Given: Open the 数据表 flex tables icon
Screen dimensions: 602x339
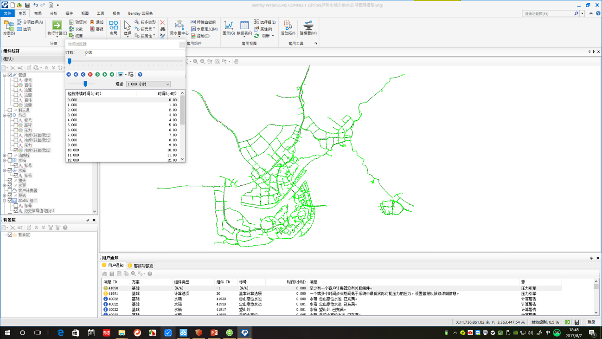Looking at the screenshot, I should pyautogui.click(x=244, y=26).
